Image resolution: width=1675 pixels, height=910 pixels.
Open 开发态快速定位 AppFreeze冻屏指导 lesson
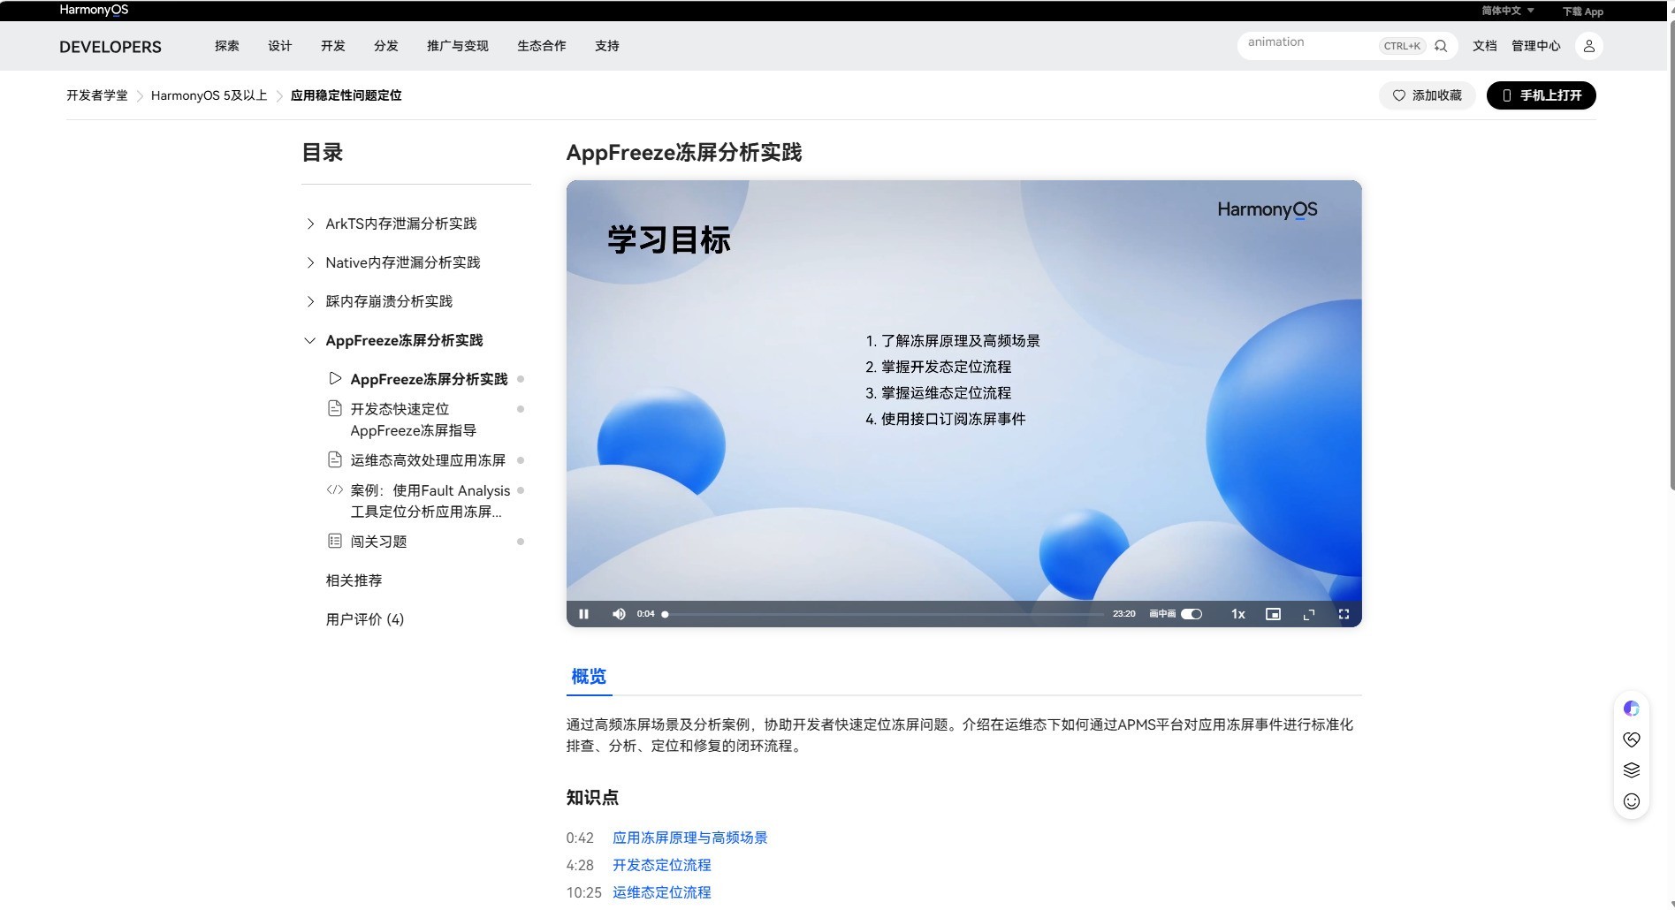pyautogui.click(x=414, y=420)
